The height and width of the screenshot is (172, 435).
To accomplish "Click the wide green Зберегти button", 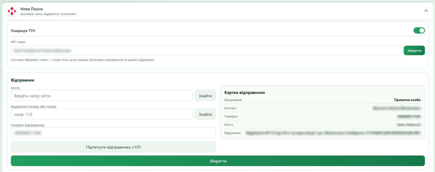I will [218, 161].
